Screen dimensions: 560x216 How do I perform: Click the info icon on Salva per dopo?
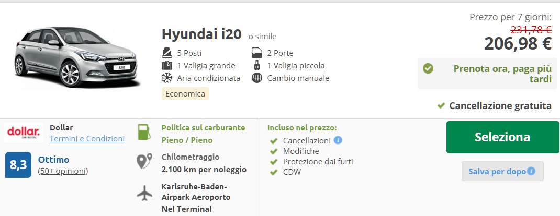[x=531, y=171]
